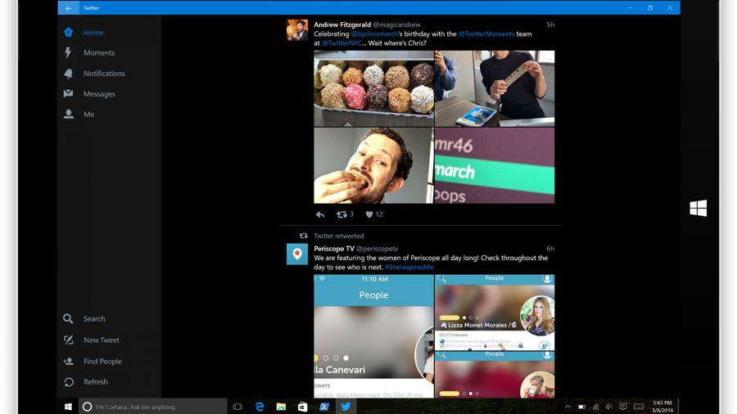Open Messages envelope icon
Screen dimensions: 737x414
[x=69, y=93]
